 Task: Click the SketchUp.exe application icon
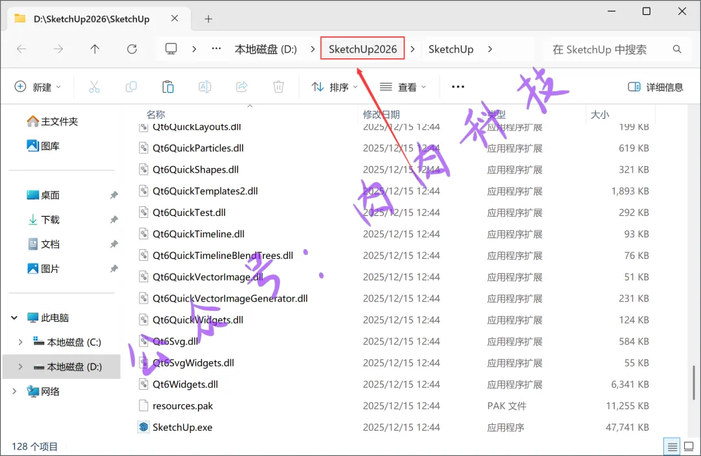(x=143, y=427)
